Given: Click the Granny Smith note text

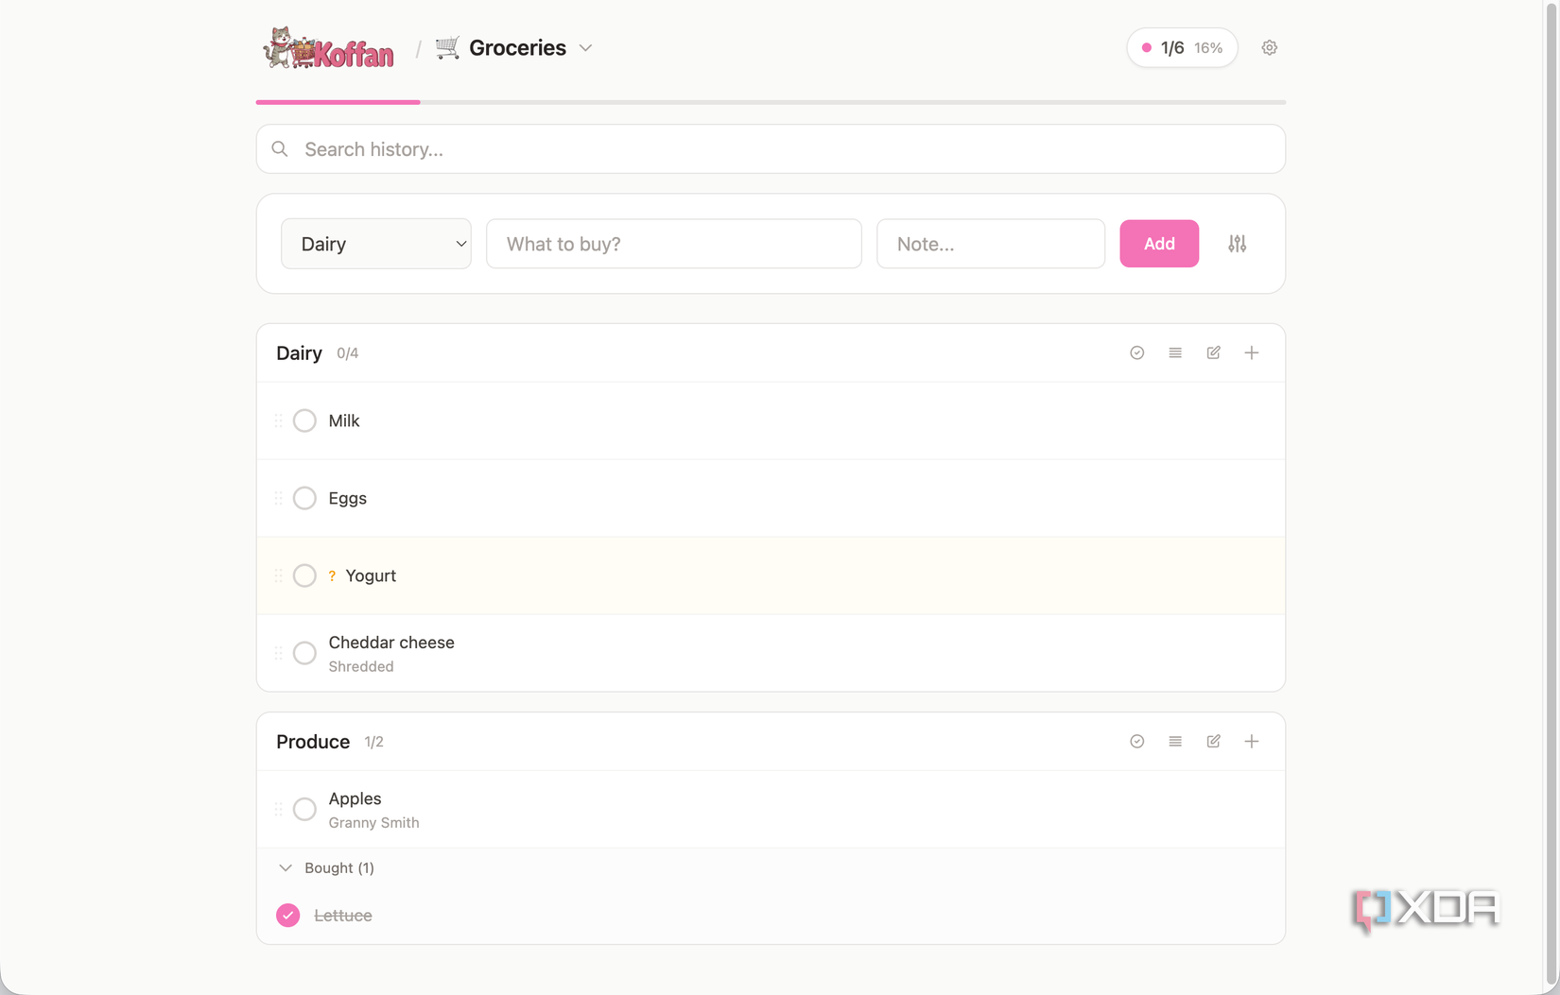Looking at the screenshot, I should click(374, 823).
